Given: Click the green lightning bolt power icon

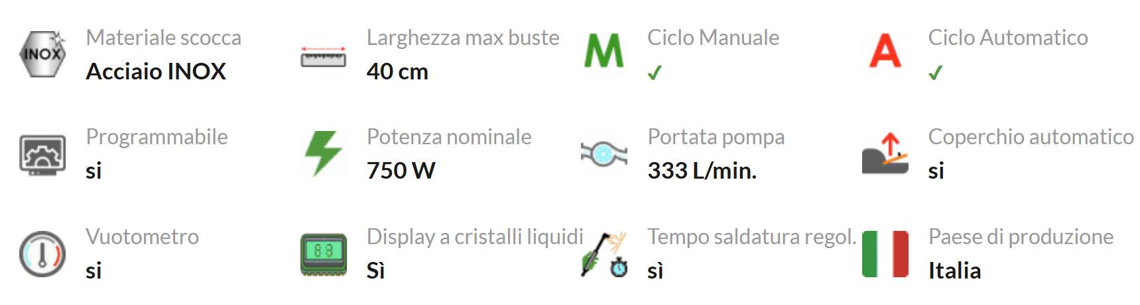Looking at the screenshot, I should click(x=324, y=153).
